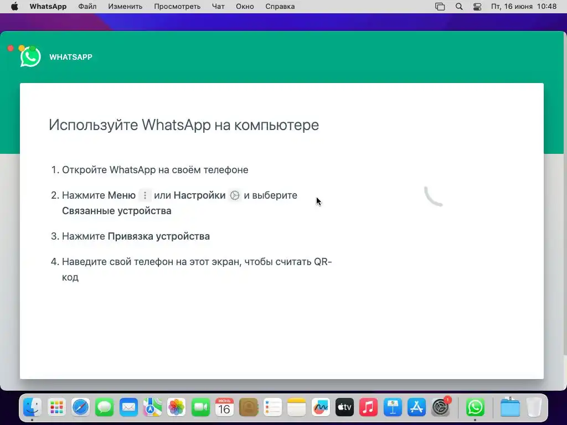The height and width of the screenshot is (425, 567).
Task: Open Freeform from the Dock
Action: (321, 408)
